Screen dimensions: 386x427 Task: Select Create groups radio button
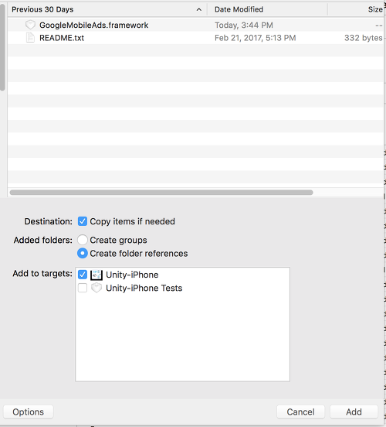coord(83,240)
